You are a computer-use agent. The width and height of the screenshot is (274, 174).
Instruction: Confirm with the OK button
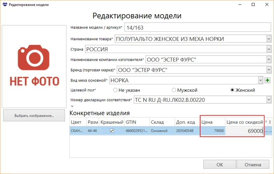point(219,164)
